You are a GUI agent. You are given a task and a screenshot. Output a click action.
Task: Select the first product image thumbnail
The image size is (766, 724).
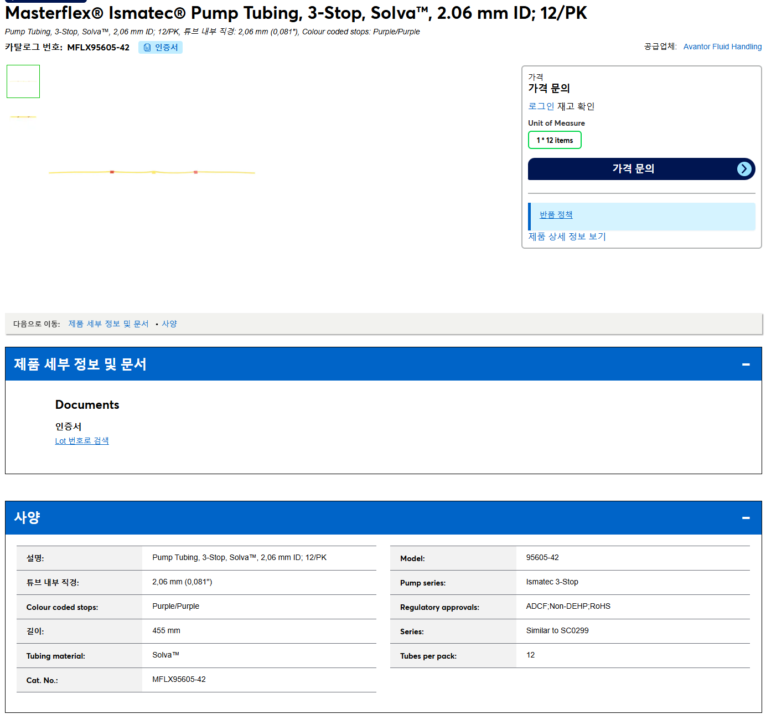tap(23, 81)
